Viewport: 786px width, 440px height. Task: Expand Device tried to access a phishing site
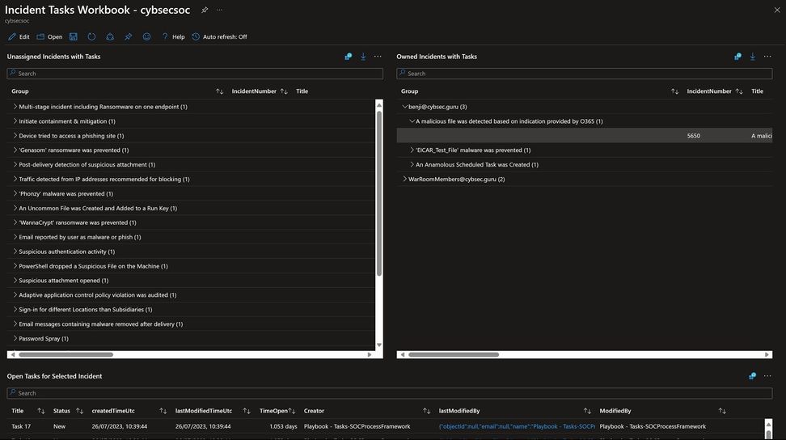[x=15, y=135]
